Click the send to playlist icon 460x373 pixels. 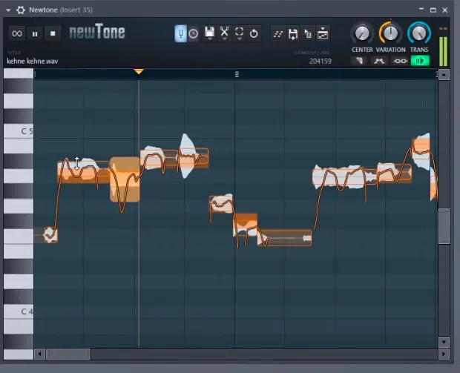(x=323, y=33)
